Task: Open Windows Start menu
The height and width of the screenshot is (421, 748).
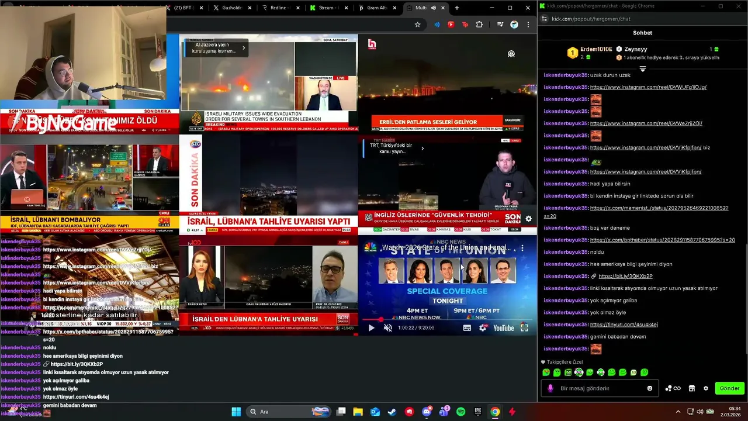Action: tap(236, 412)
